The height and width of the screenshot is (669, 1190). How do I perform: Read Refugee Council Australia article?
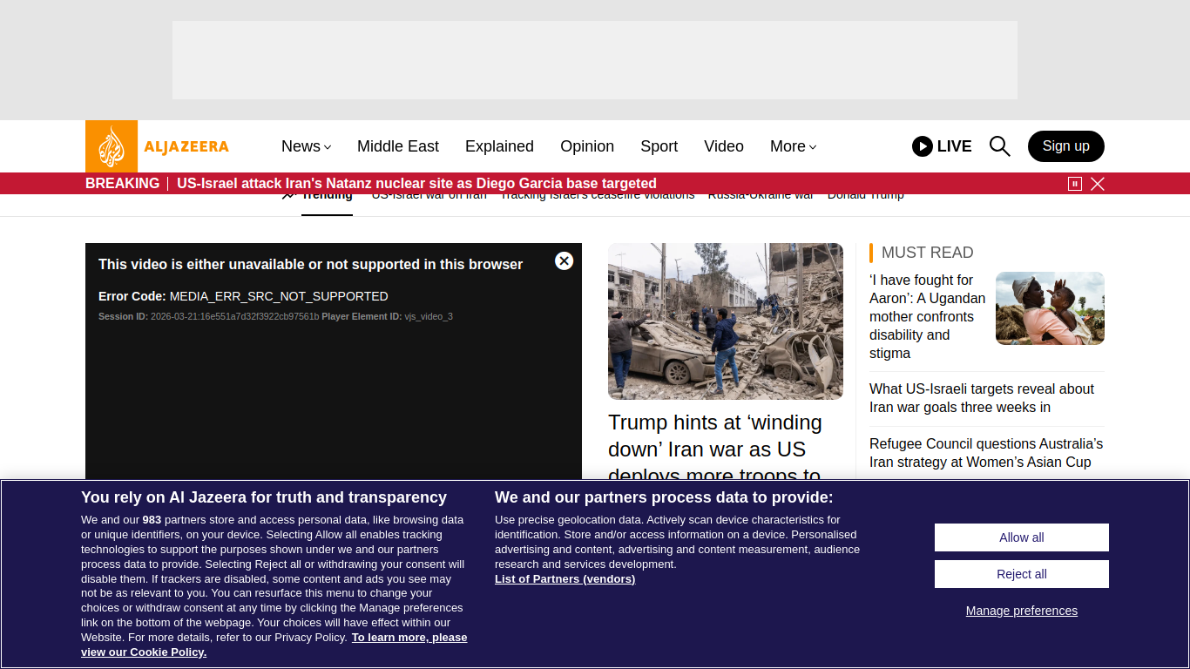click(x=986, y=453)
